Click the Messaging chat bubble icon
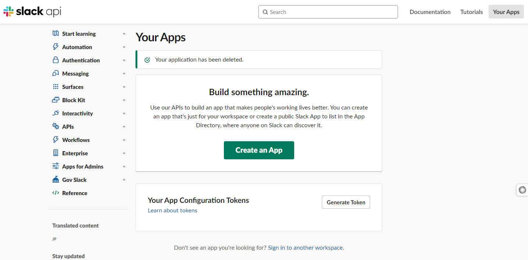Screen dimensions: 528x260 pyautogui.click(x=56, y=73)
